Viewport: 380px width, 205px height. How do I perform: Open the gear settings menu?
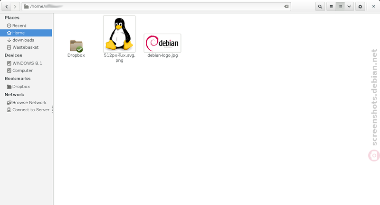pyautogui.click(x=360, y=7)
